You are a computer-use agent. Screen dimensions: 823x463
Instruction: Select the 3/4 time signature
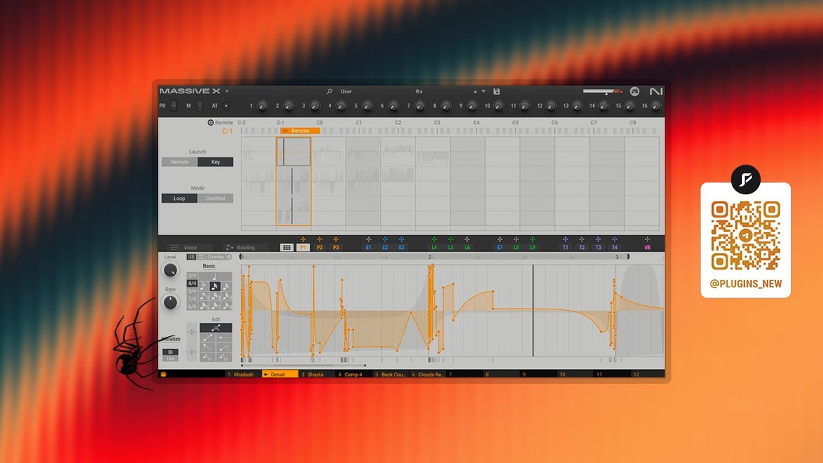[x=192, y=276]
